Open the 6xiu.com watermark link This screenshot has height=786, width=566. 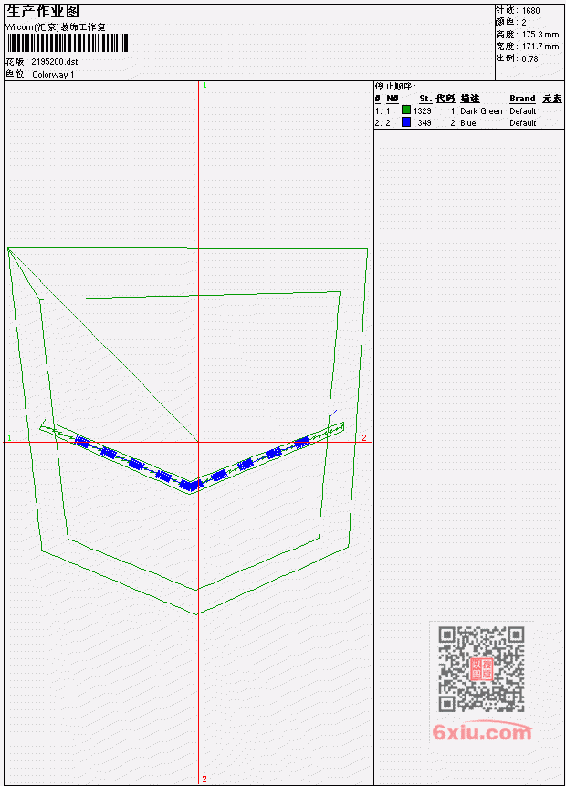[482, 732]
